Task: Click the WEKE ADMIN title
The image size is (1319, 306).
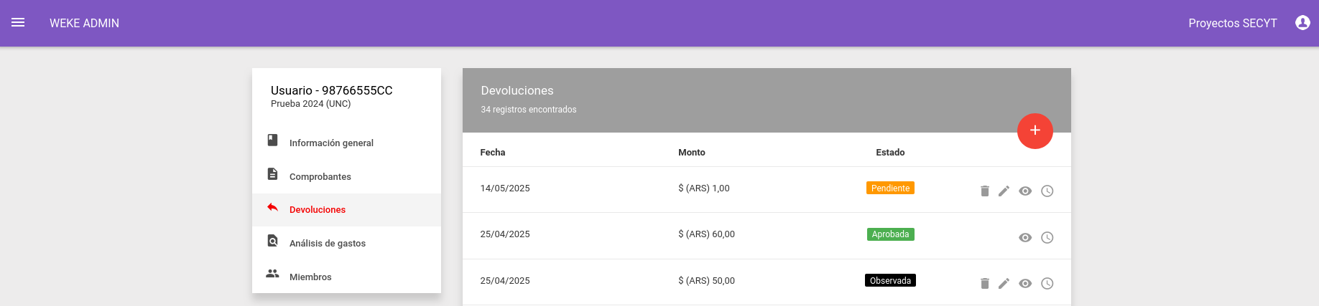Action: [84, 23]
